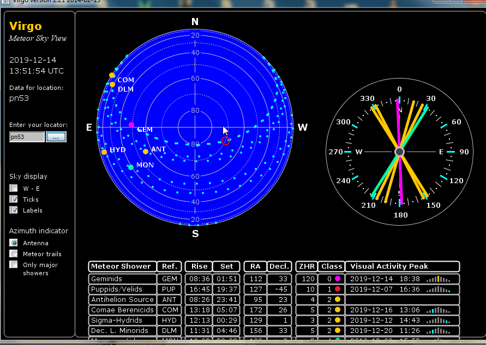
Task: Click the activity bar graph in Sigma-Hydrids row
Action: coord(438,320)
